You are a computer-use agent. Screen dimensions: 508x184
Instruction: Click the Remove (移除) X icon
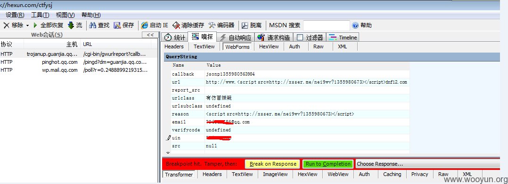point(6,25)
